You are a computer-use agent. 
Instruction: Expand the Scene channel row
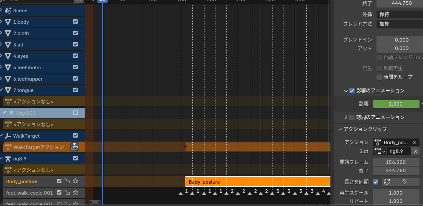click(1, 11)
